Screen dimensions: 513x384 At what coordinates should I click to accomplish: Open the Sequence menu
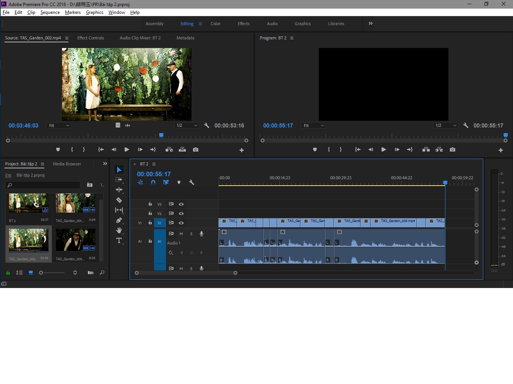click(50, 12)
